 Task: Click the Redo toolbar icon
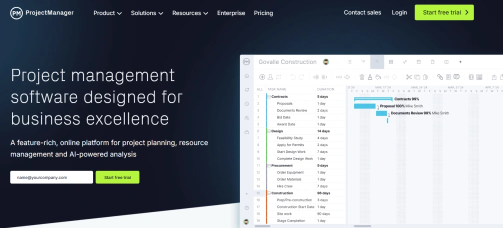click(x=301, y=77)
